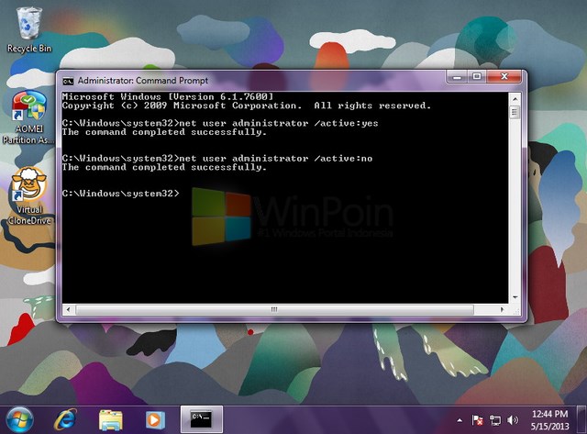Click the 'net user administrator /active:no' line
This screenshot has width=587, height=434.
pos(217,159)
